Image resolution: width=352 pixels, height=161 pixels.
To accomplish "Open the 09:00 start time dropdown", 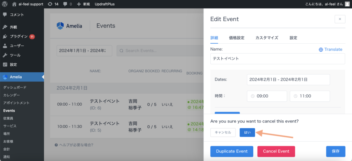I will pos(267,96).
